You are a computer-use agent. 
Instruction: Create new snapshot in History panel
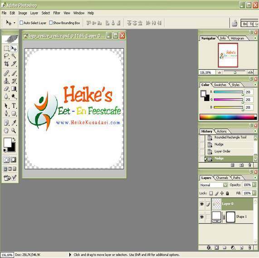click(x=241, y=165)
